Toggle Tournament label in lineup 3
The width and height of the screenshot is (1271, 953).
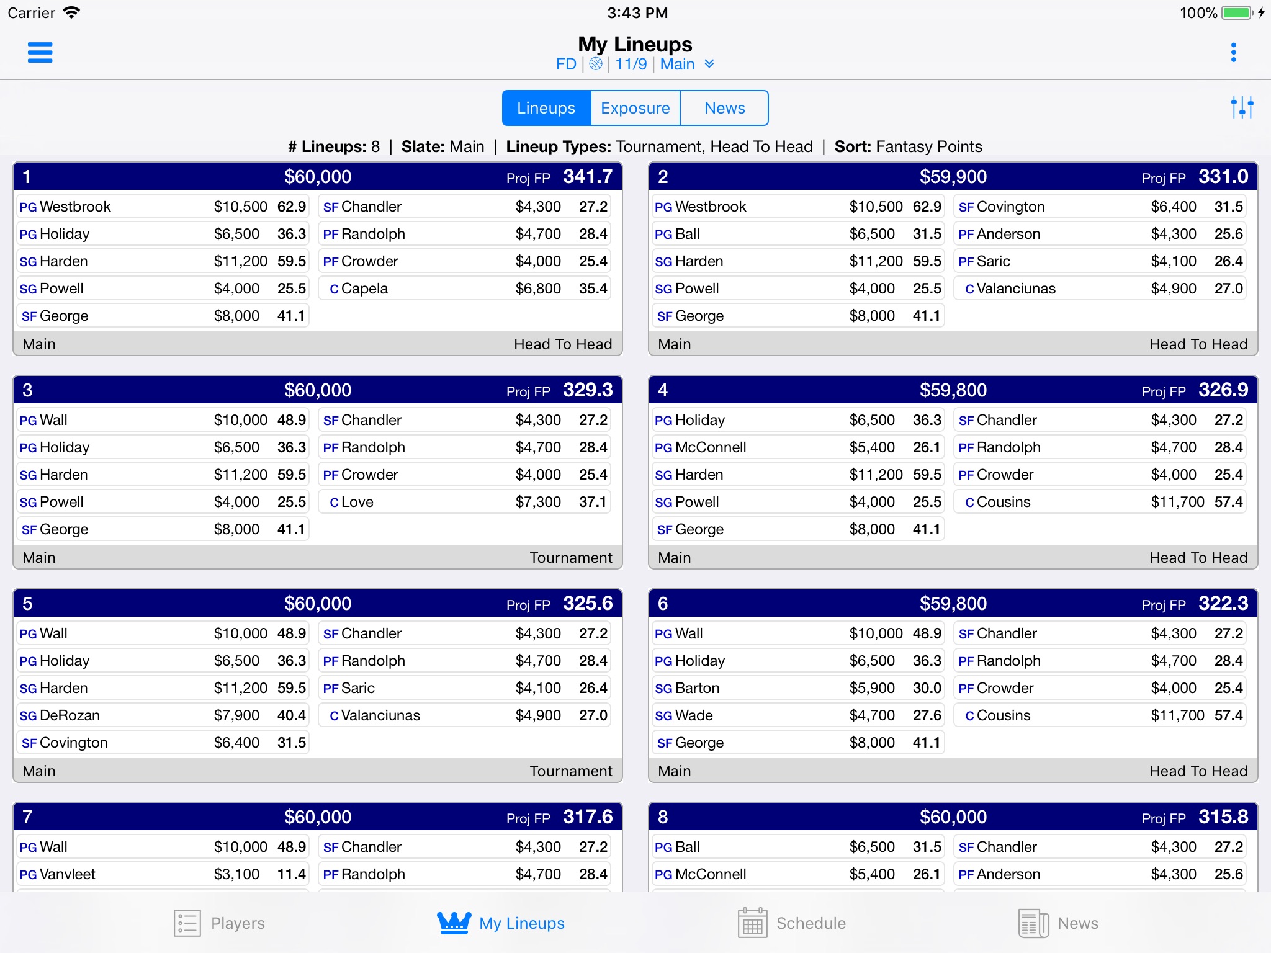[570, 557]
